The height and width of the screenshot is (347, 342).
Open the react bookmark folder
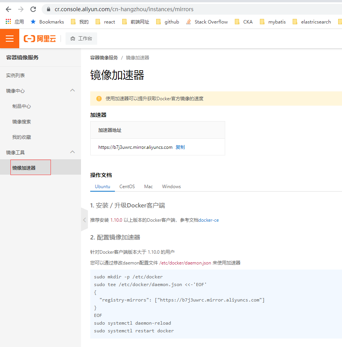105,22
